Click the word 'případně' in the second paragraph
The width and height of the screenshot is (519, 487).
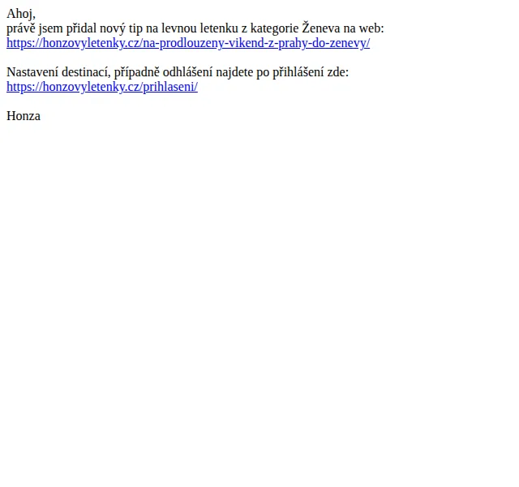[x=137, y=72]
